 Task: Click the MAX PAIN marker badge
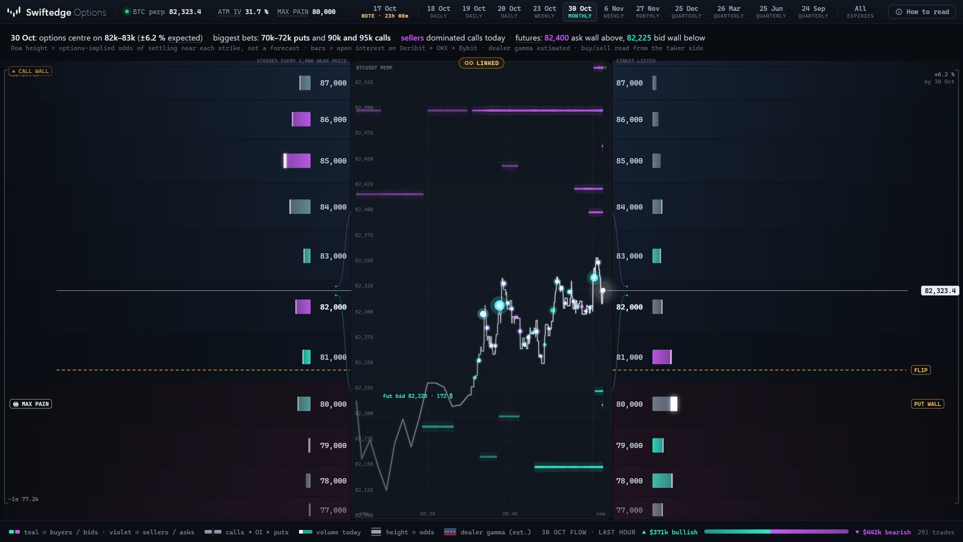click(x=31, y=404)
